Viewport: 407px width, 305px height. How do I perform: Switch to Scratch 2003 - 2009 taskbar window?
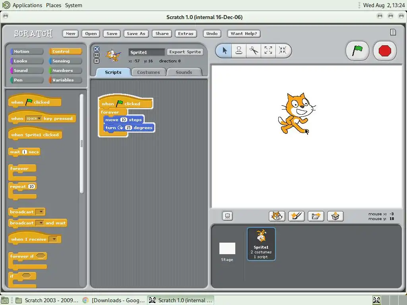pyautogui.click(x=47, y=300)
